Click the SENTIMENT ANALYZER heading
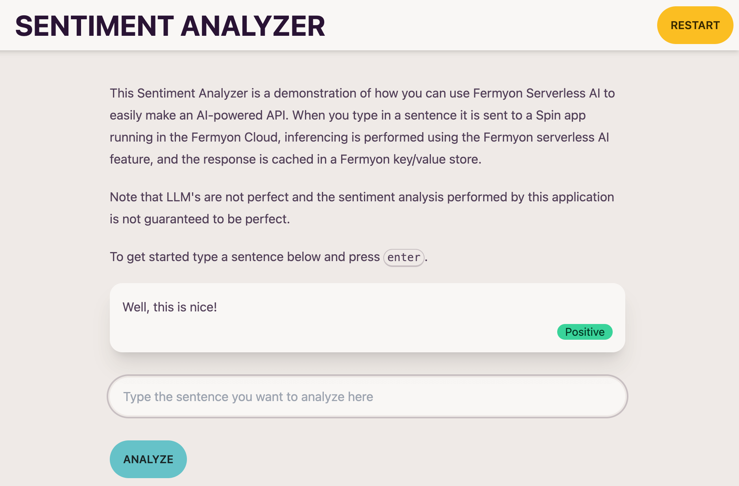 170,25
